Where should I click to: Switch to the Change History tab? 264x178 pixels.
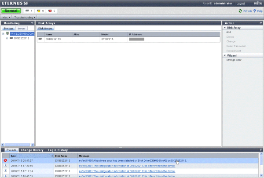(x=32, y=150)
